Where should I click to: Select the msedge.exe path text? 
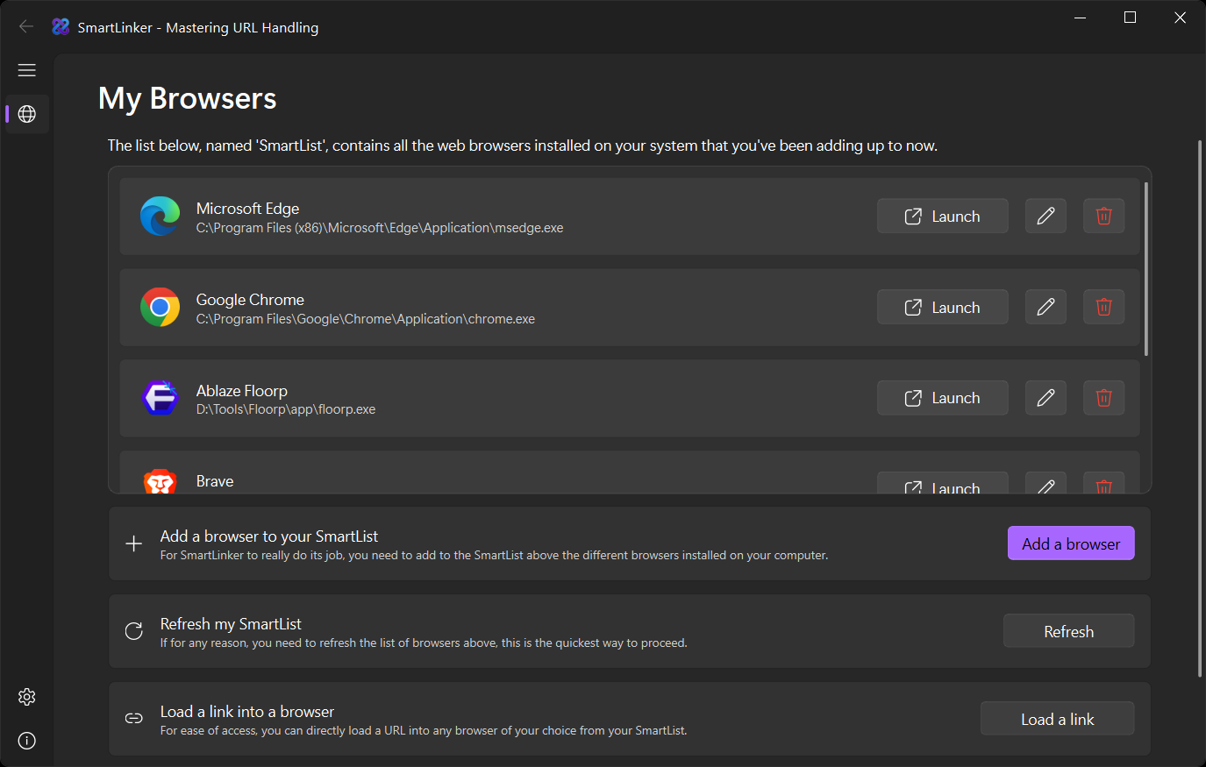click(380, 228)
